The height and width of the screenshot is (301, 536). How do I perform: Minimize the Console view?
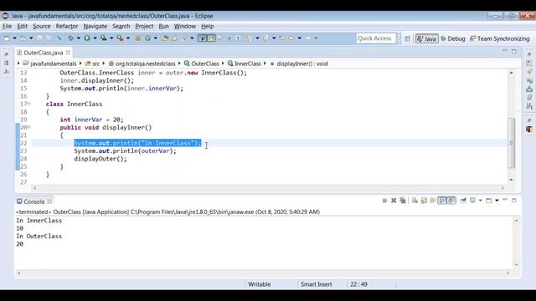click(505, 200)
